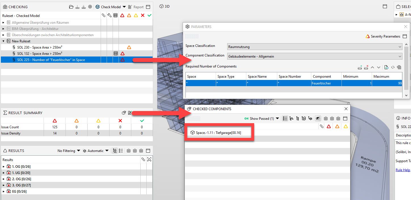Toggle containment hierarchy view in Checked Components
Image resolution: width=411 pixels, height=200 pixels.
291,119
